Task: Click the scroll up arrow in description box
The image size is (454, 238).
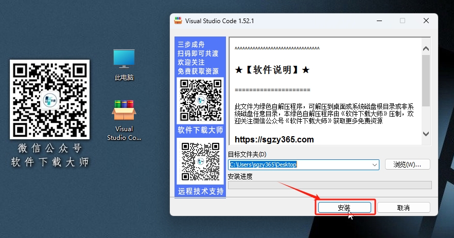Action: [x=426, y=49]
